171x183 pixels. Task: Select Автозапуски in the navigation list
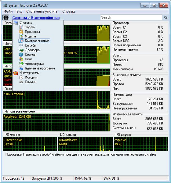coord(34,64)
